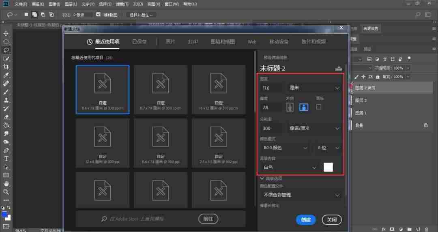Select the Move tool
Viewport: 438px width, 232px height.
point(6,33)
